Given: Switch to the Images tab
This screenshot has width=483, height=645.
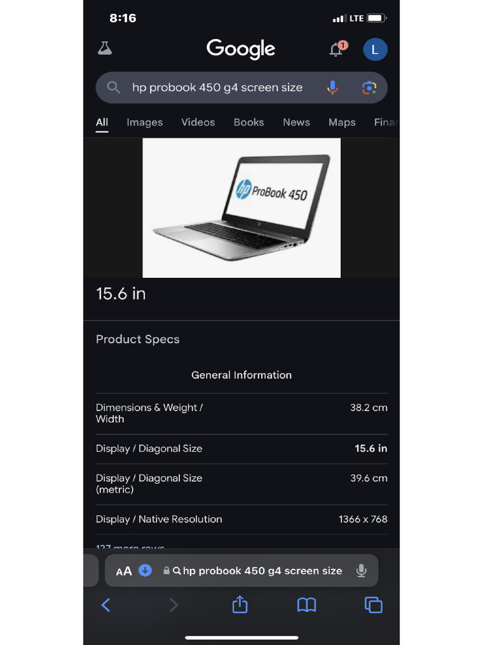Looking at the screenshot, I should pyautogui.click(x=145, y=122).
